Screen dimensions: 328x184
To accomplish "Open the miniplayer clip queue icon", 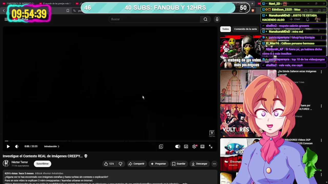I will [161, 146].
